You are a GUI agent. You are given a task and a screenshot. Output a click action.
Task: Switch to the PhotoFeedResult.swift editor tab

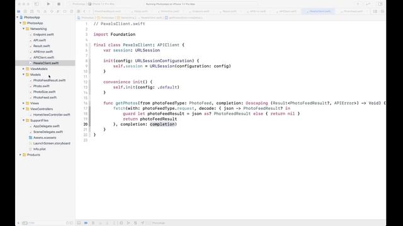[x=108, y=11]
